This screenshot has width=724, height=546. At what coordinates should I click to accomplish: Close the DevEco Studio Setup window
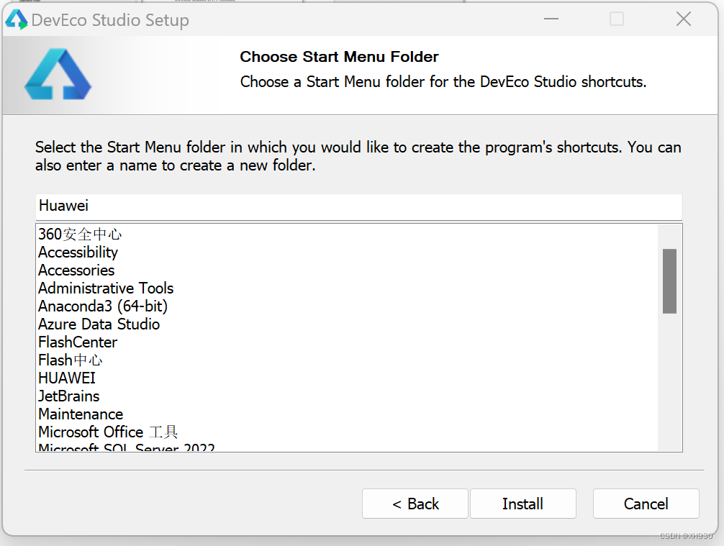point(684,19)
